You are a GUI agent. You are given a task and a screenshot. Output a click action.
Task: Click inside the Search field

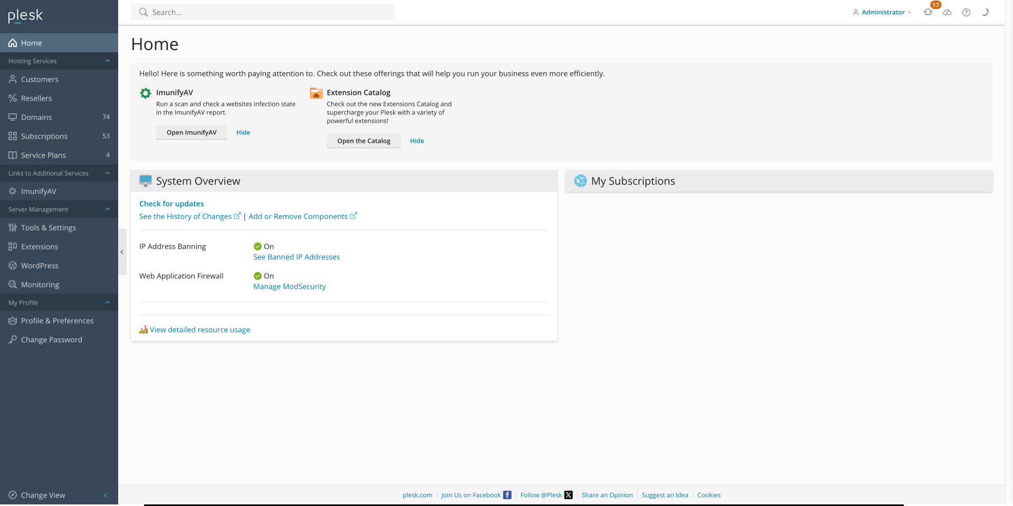[x=262, y=12]
